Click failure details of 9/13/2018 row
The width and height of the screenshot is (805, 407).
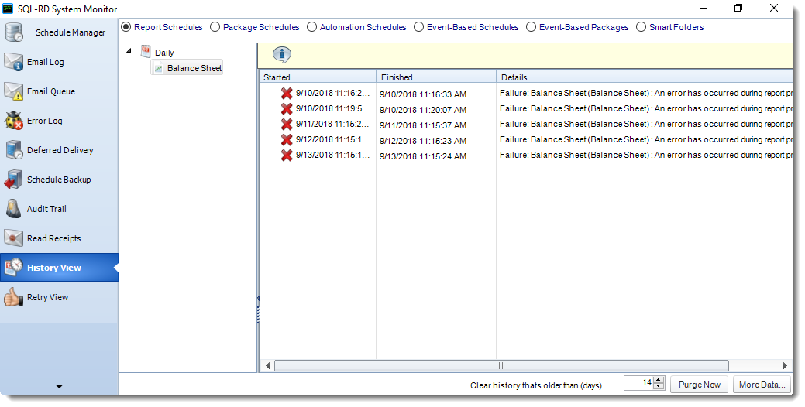point(646,155)
